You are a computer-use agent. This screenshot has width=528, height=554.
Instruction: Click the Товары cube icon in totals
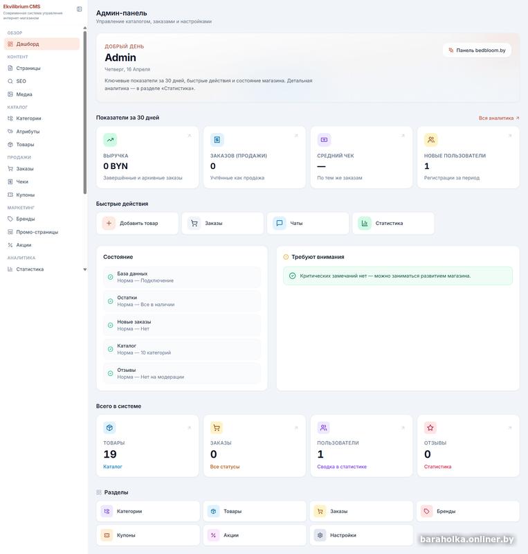[x=109, y=428]
